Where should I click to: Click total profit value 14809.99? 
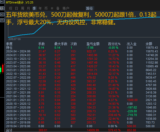click(x=93, y=130)
